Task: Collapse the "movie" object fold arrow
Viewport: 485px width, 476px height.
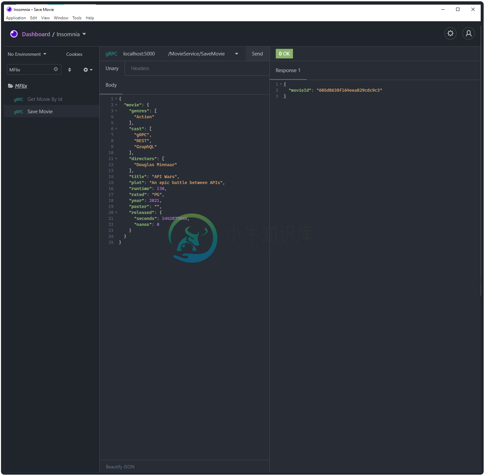Action: point(116,105)
